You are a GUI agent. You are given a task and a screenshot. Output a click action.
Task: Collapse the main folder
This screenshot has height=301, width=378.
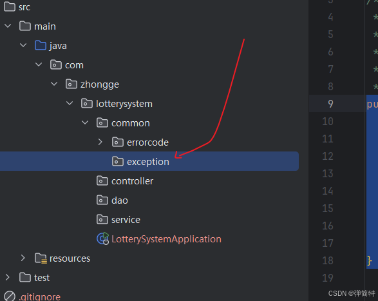8,26
